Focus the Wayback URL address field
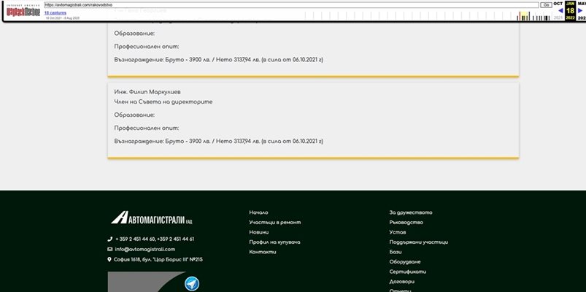 pos(291,5)
